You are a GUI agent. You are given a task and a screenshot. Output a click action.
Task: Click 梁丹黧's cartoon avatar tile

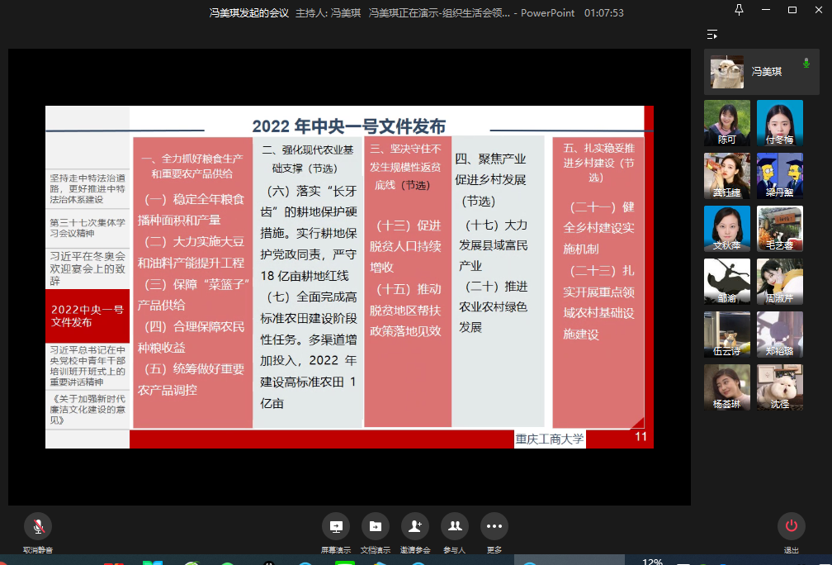point(779,176)
